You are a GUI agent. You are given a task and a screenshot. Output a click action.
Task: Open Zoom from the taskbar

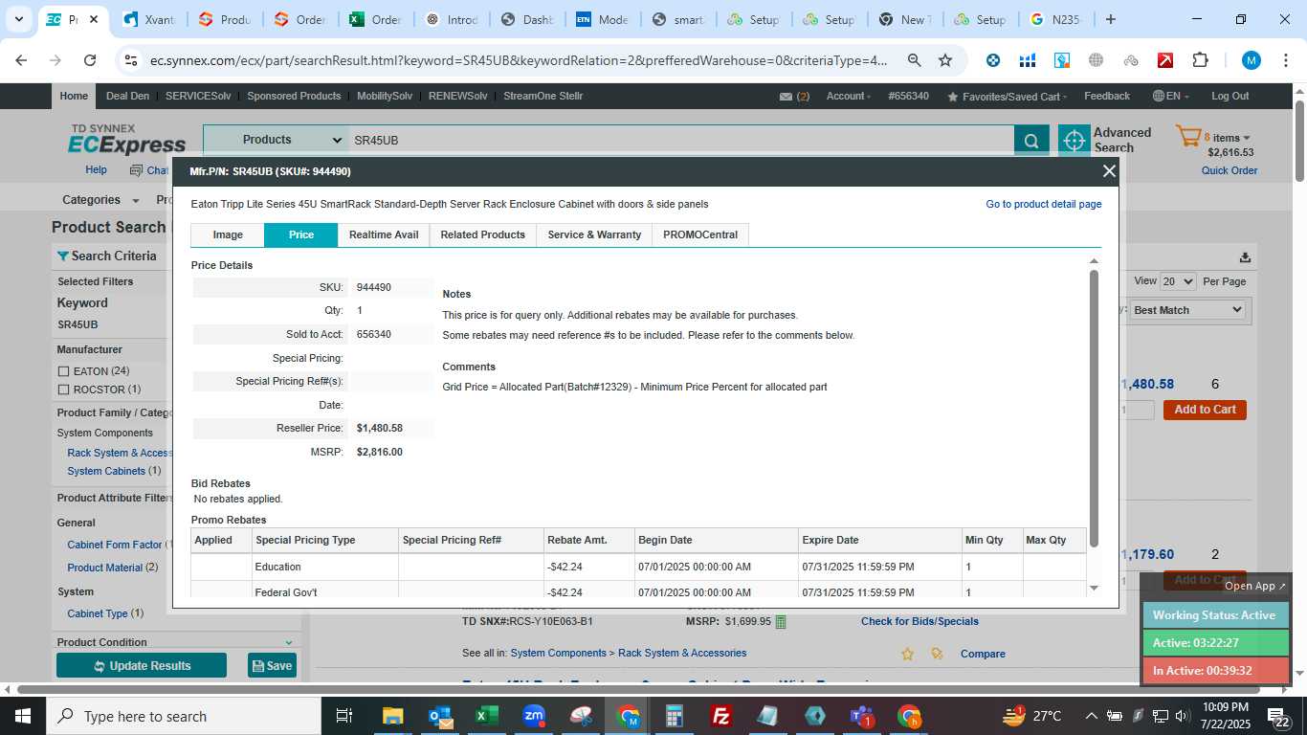coord(534,716)
